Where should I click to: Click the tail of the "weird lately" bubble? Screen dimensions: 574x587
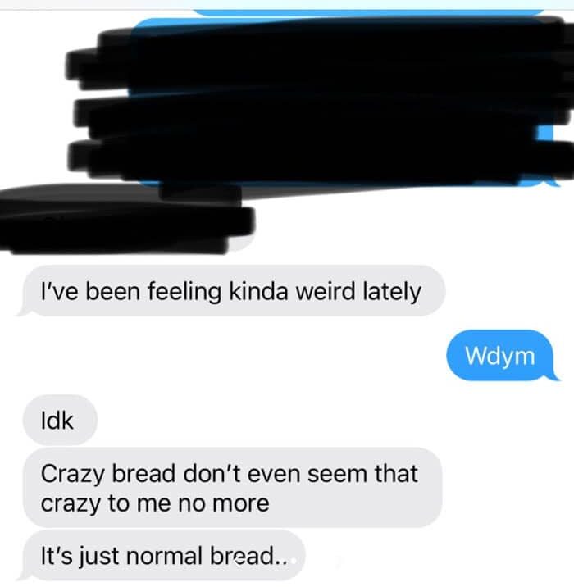[x=23, y=312]
